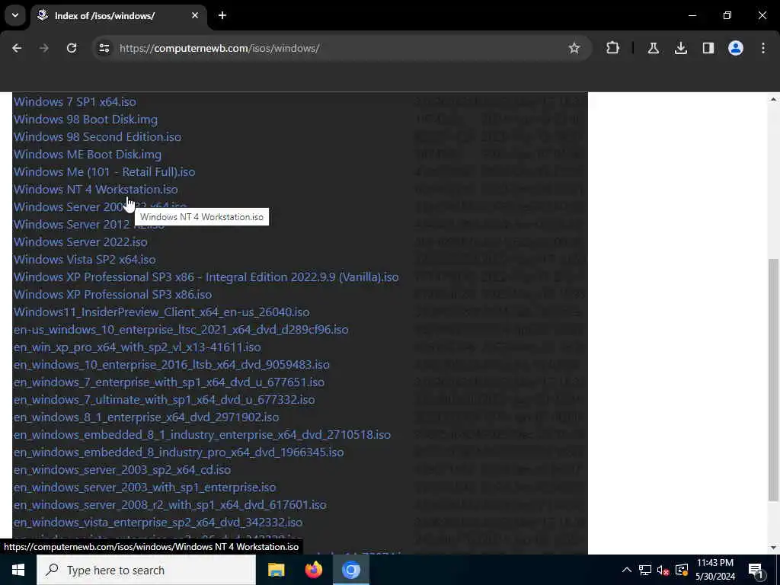Image resolution: width=780 pixels, height=585 pixels.
Task: Click Windows NT 4 Workstation.iso link
Action: (x=95, y=189)
